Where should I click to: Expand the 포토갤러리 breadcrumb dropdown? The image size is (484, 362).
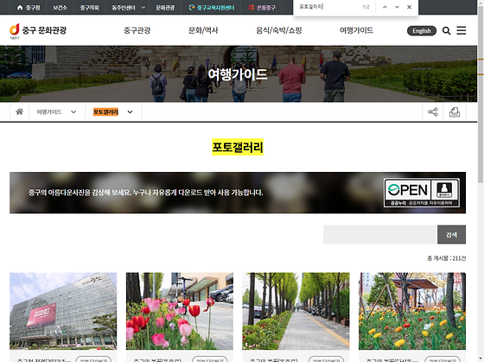[130, 112]
